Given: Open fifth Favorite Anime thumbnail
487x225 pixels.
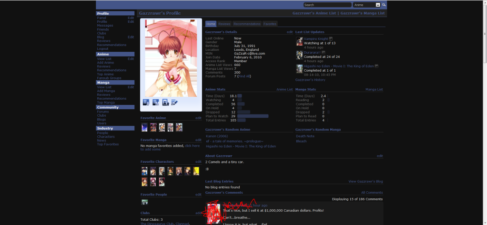Looking at the screenshot, I should click(x=179, y=127).
